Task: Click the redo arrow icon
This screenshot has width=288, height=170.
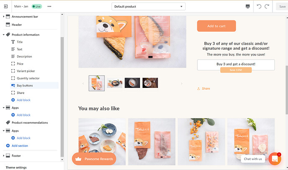Action: coord(267,6)
